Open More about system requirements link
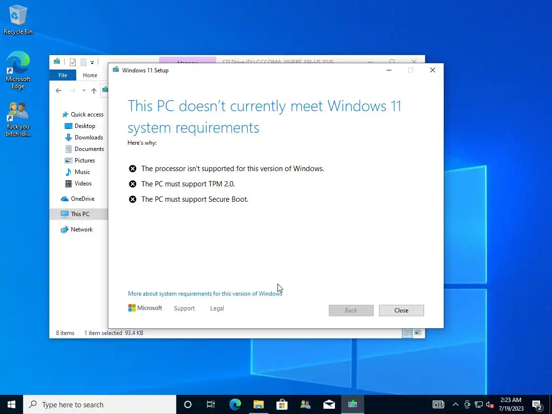 (205, 294)
